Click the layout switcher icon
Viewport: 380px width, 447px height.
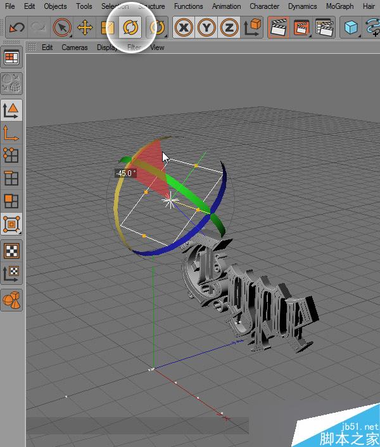click(x=11, y=58)
